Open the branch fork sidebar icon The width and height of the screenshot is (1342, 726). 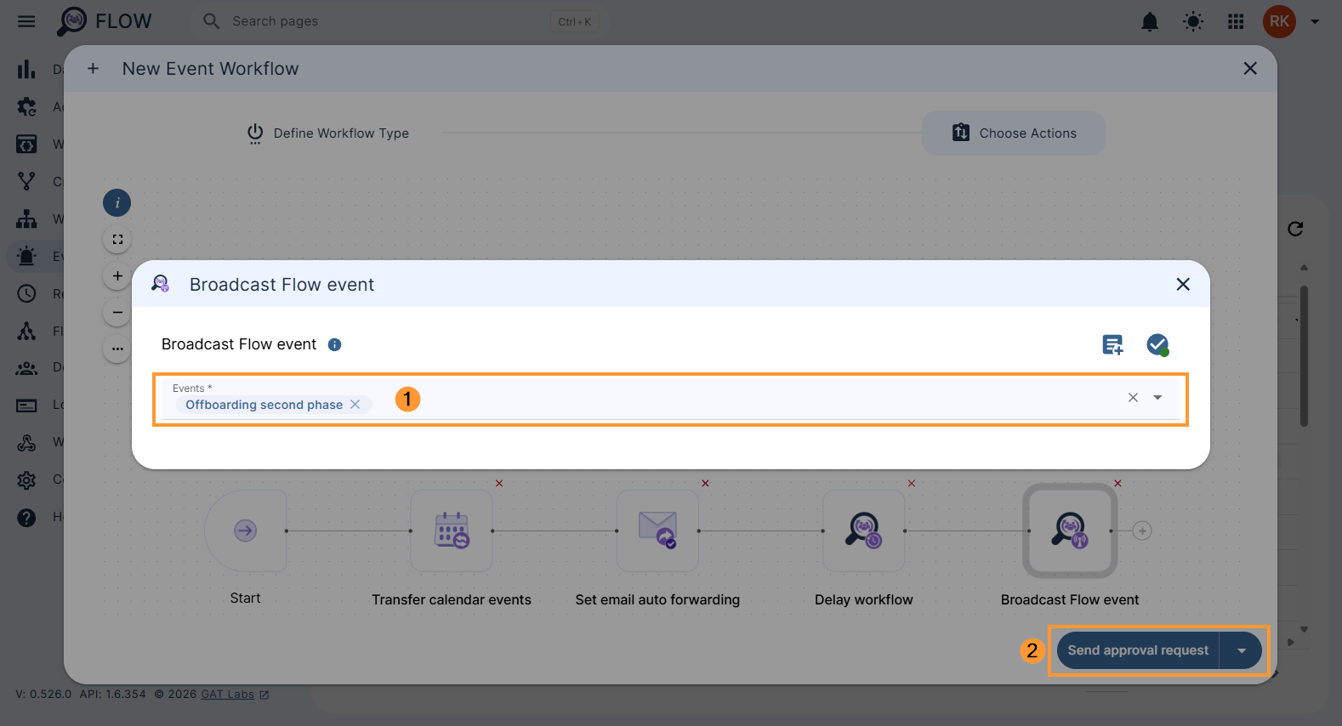coord(26,181)
